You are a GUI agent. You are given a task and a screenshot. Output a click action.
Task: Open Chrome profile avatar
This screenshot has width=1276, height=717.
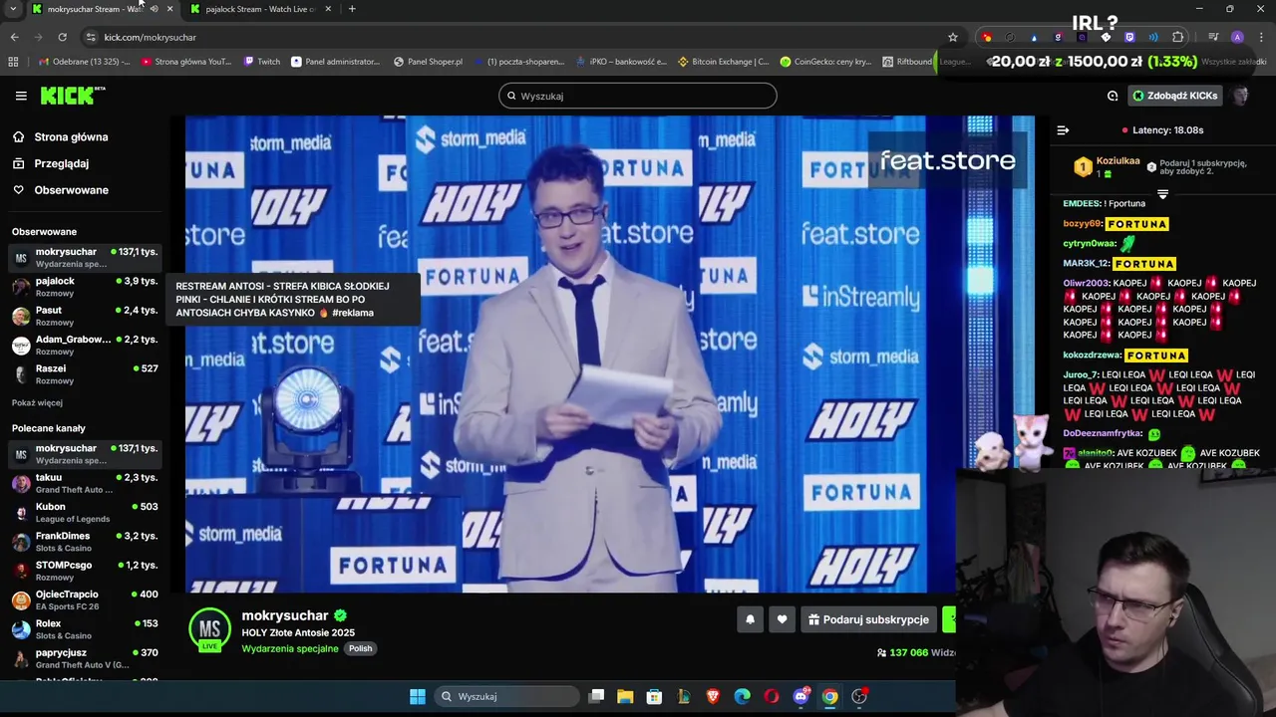(x=1237, y=37)
